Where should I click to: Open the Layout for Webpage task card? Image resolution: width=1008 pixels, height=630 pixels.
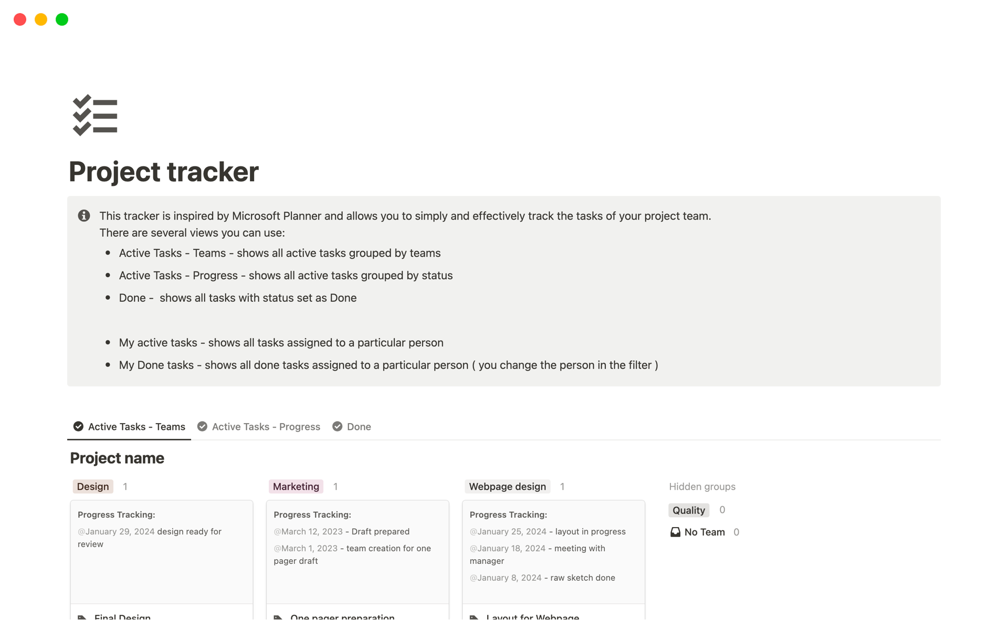tap(533, 617)
